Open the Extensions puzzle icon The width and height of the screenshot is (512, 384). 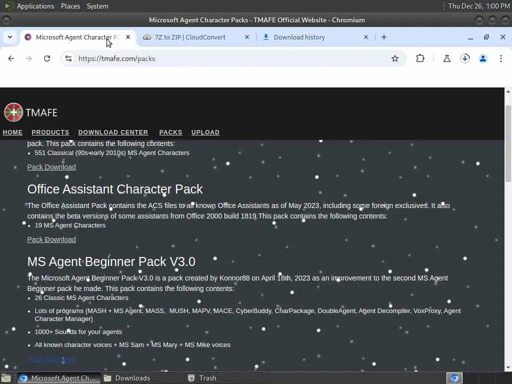click(420, 58)
